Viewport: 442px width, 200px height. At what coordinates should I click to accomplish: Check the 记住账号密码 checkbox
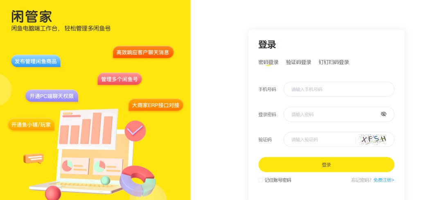pyautogui.click(x=260, y=180)
